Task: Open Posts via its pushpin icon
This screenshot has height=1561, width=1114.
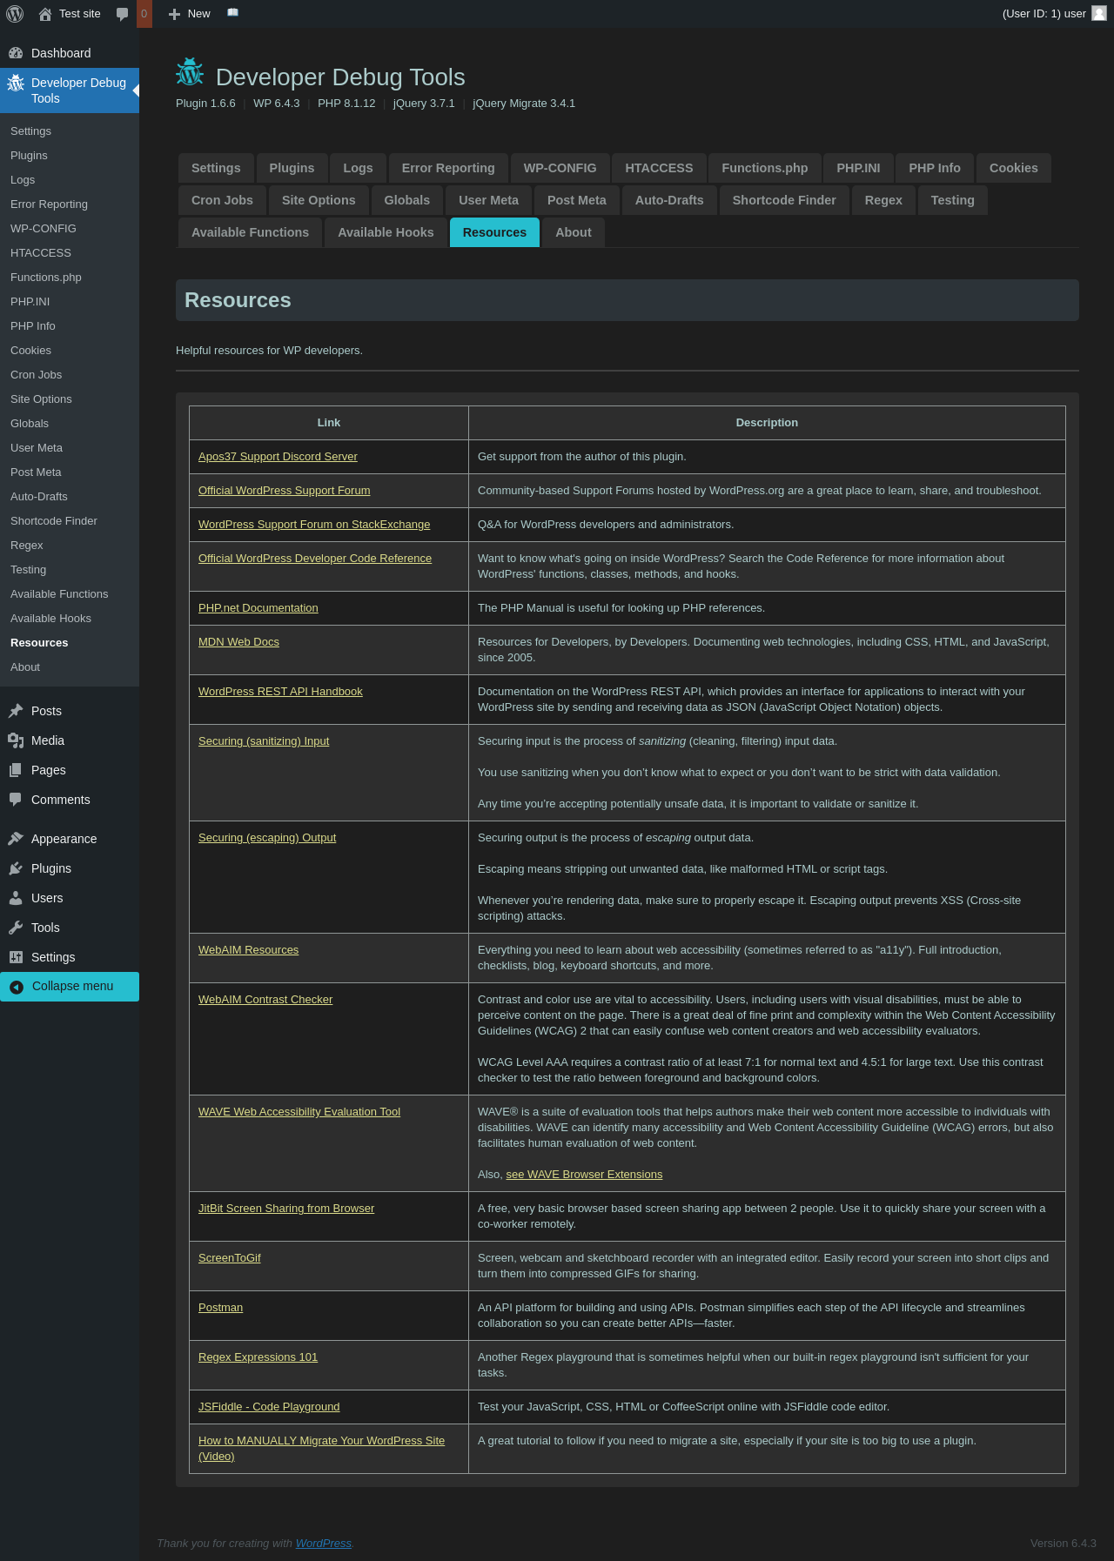Action: 16,711
